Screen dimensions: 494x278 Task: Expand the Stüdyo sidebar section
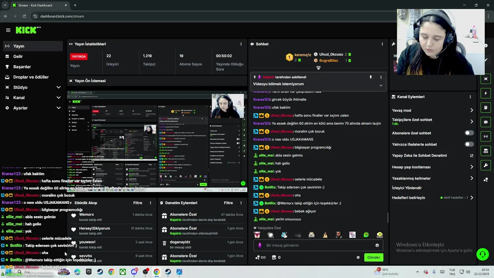point(59,87)
